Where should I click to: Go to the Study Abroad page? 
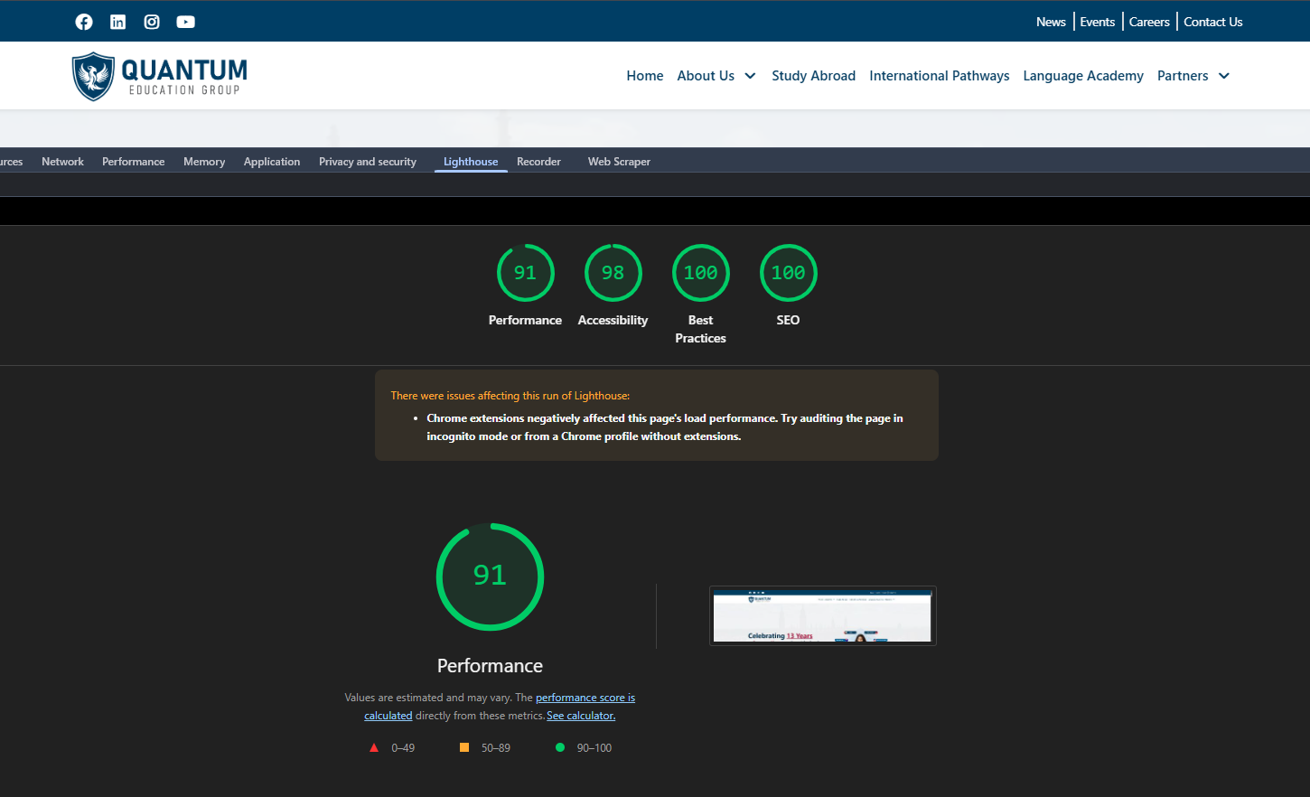813,76
